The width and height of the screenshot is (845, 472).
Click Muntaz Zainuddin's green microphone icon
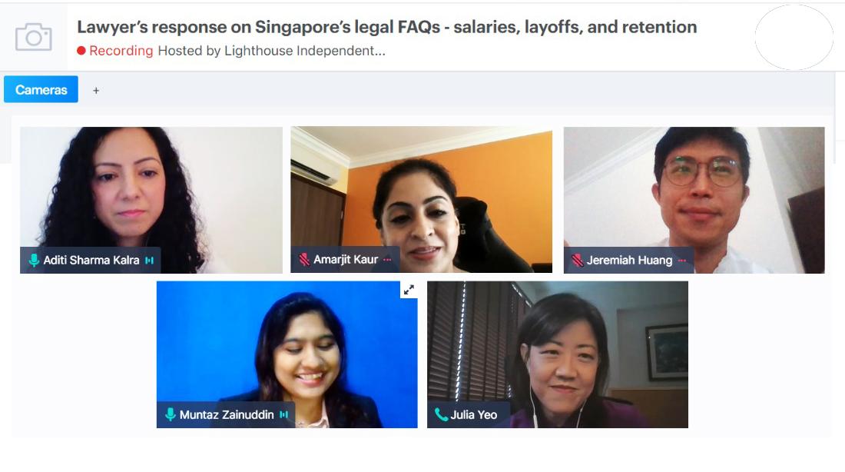click(171, 415)
